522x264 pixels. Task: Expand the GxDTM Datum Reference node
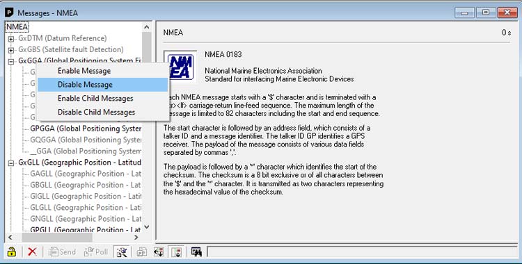click(11, 39)
